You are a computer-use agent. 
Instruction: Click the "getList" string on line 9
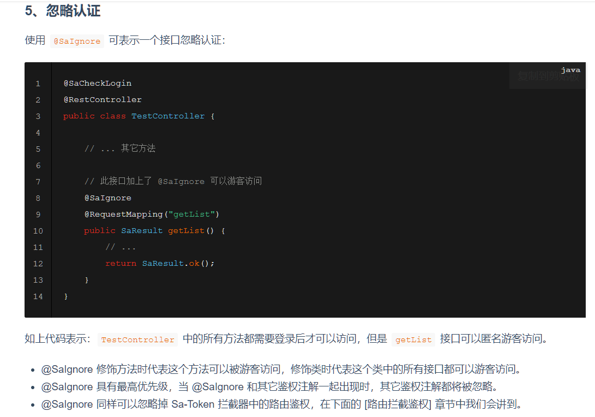[x=191, y=214]
